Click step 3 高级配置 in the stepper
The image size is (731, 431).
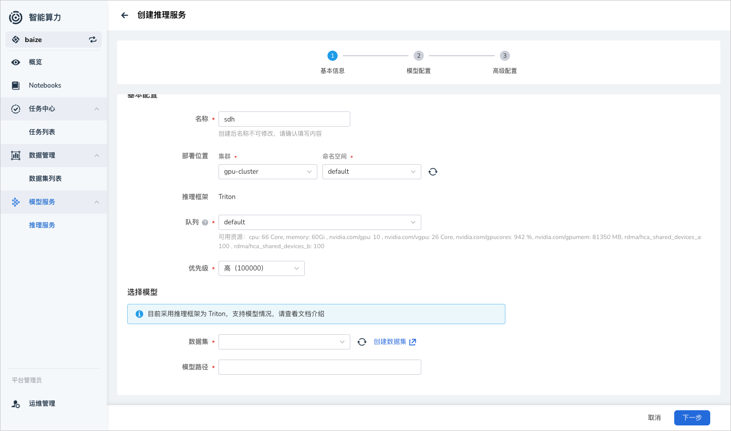coord(505,63)
